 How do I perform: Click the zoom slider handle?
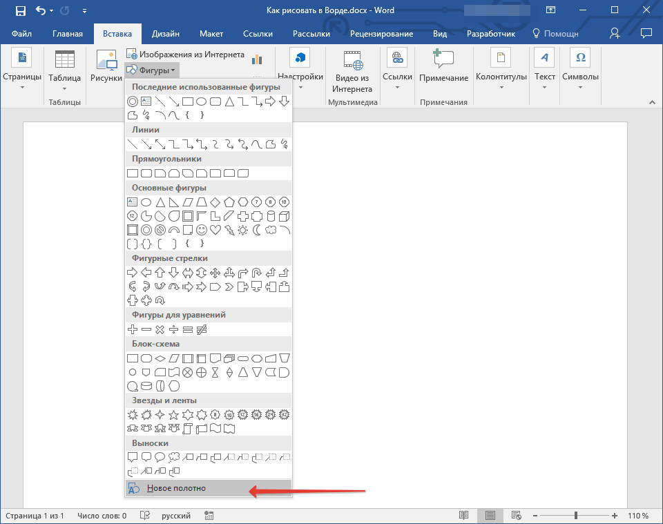576,516
